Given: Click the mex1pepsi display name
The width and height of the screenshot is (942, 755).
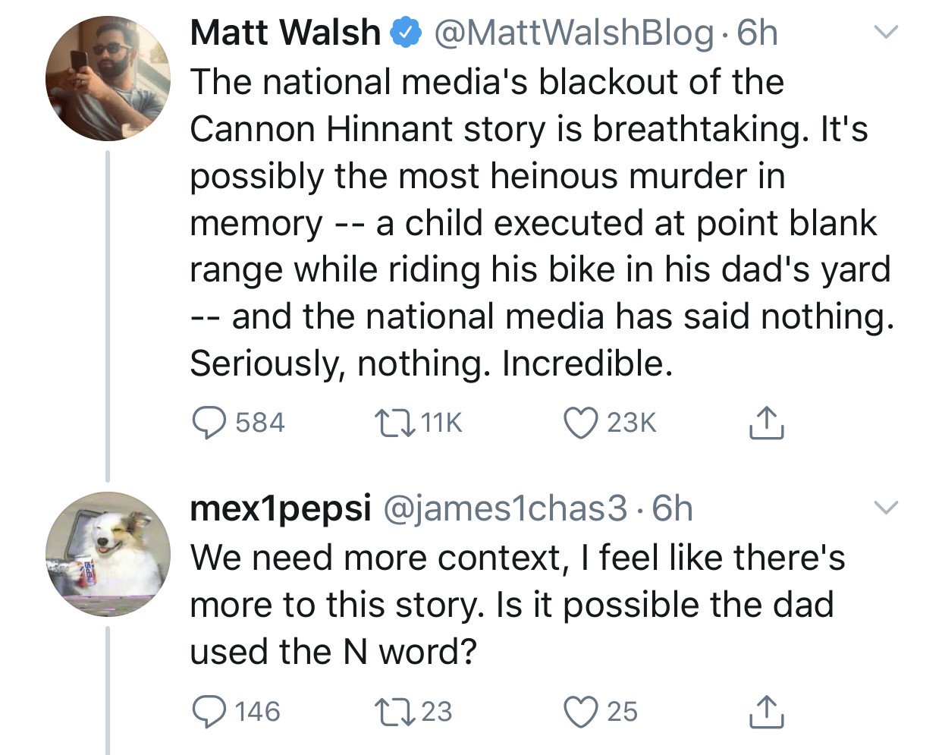Looking at the screenshot, I should click(280, 508).
